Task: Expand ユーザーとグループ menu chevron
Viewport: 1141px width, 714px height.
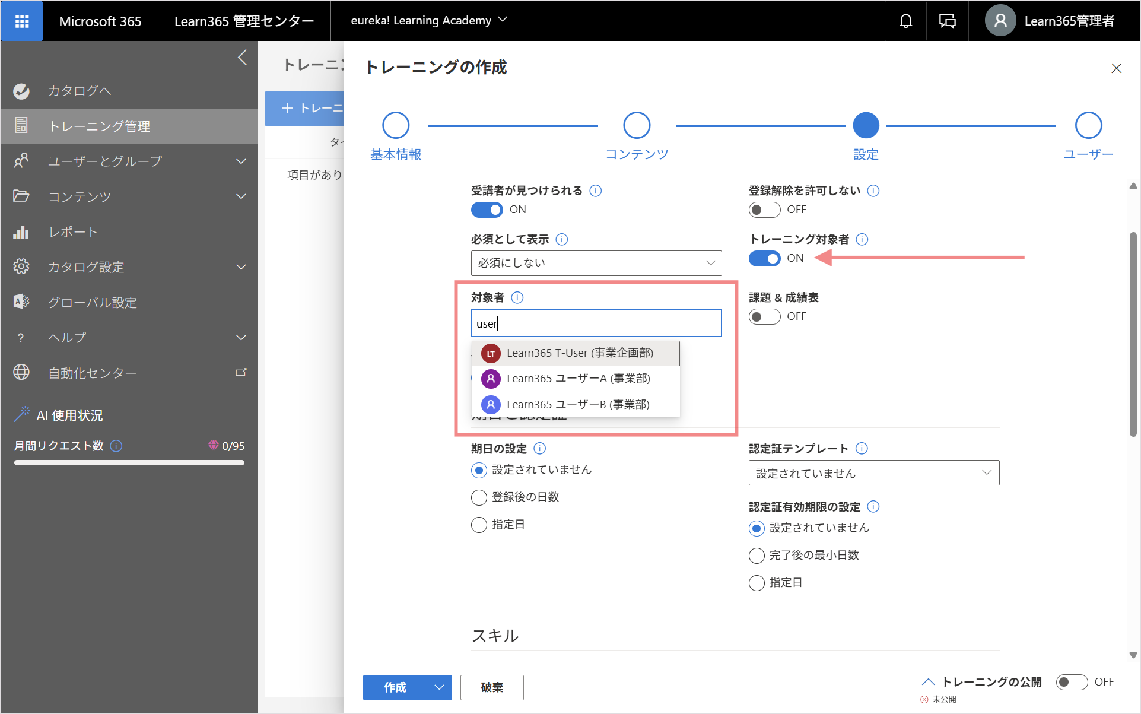Action: pyautogui.click(x=241, y=161)
